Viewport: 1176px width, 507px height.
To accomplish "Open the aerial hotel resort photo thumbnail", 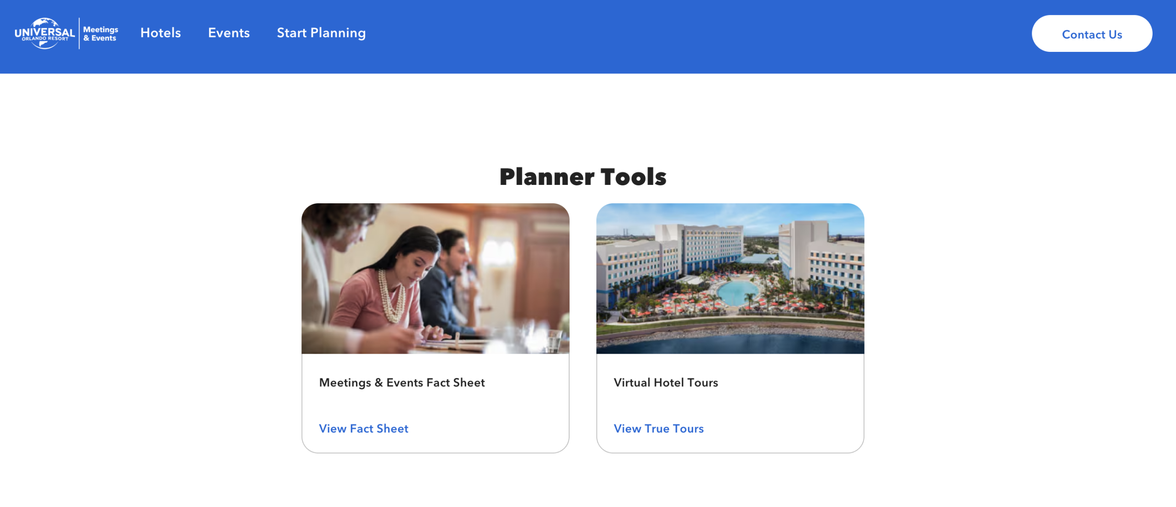I will tap(729, 279).
